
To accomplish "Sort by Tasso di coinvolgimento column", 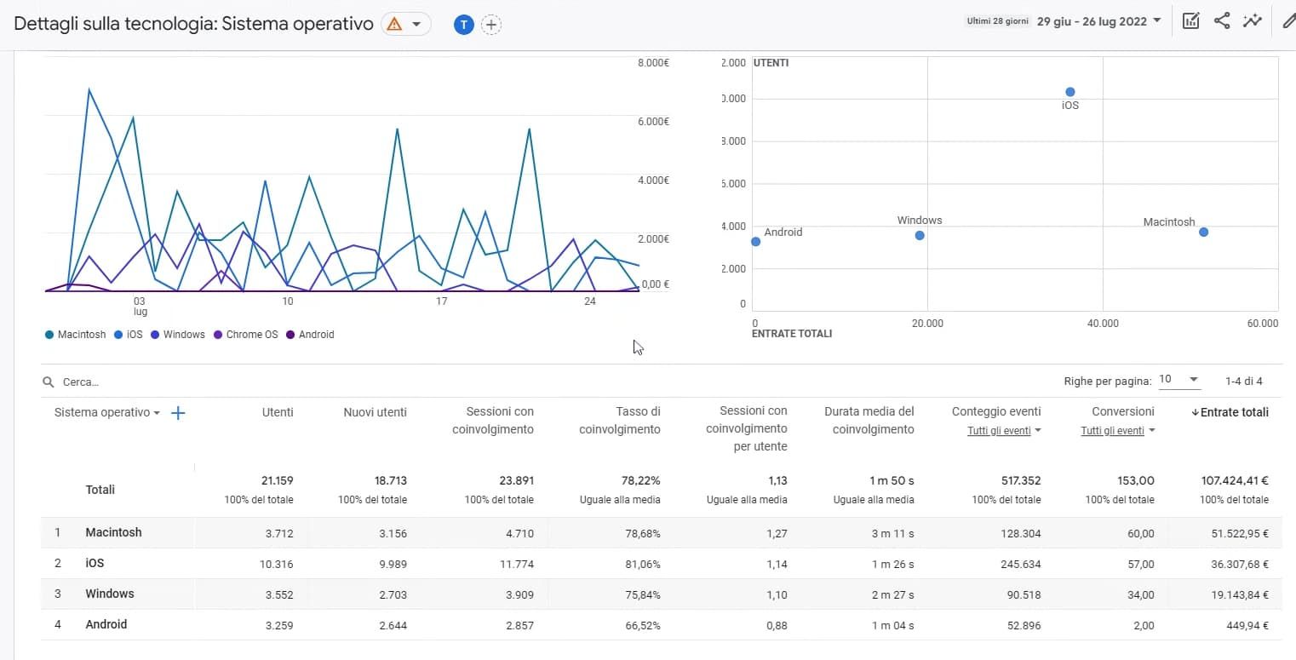I will pos(620,421).
